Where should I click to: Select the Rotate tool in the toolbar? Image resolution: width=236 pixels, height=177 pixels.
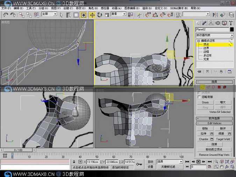100,15
